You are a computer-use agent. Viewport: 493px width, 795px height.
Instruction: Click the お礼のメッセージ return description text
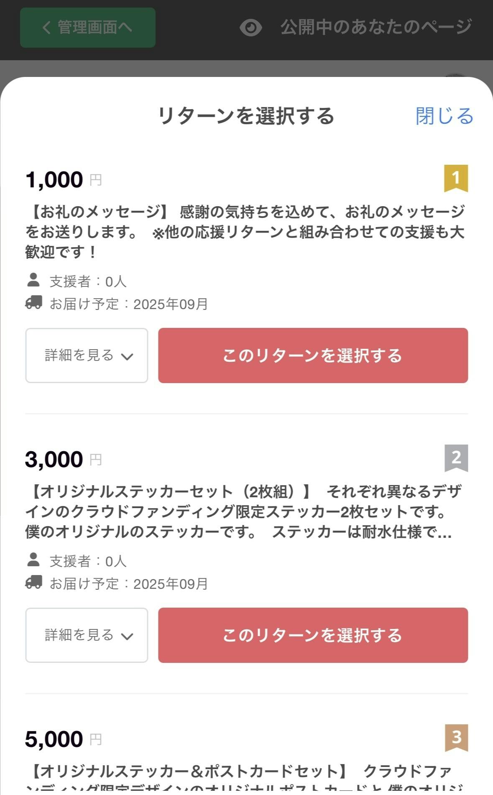(x=245, y=232)
